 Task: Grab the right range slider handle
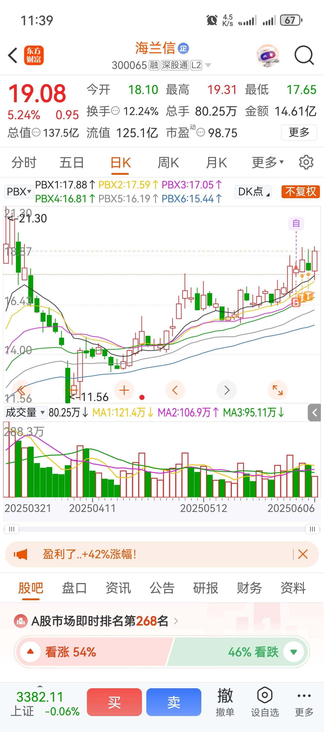pyautogui.click(x=312, y=529)
